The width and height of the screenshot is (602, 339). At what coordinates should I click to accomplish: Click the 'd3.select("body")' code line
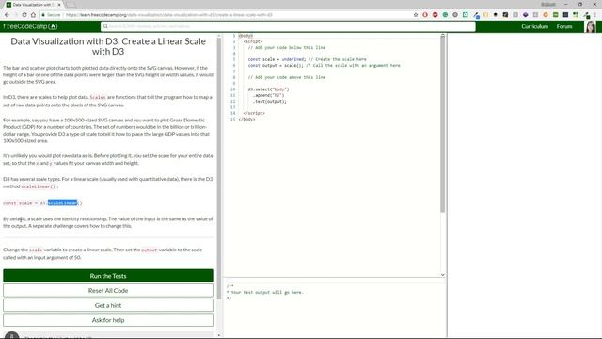click(268, 89)
